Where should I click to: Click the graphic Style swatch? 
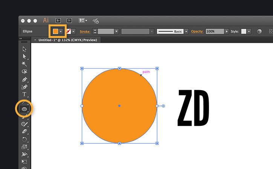pyautogui.click(x=244, y=32)
